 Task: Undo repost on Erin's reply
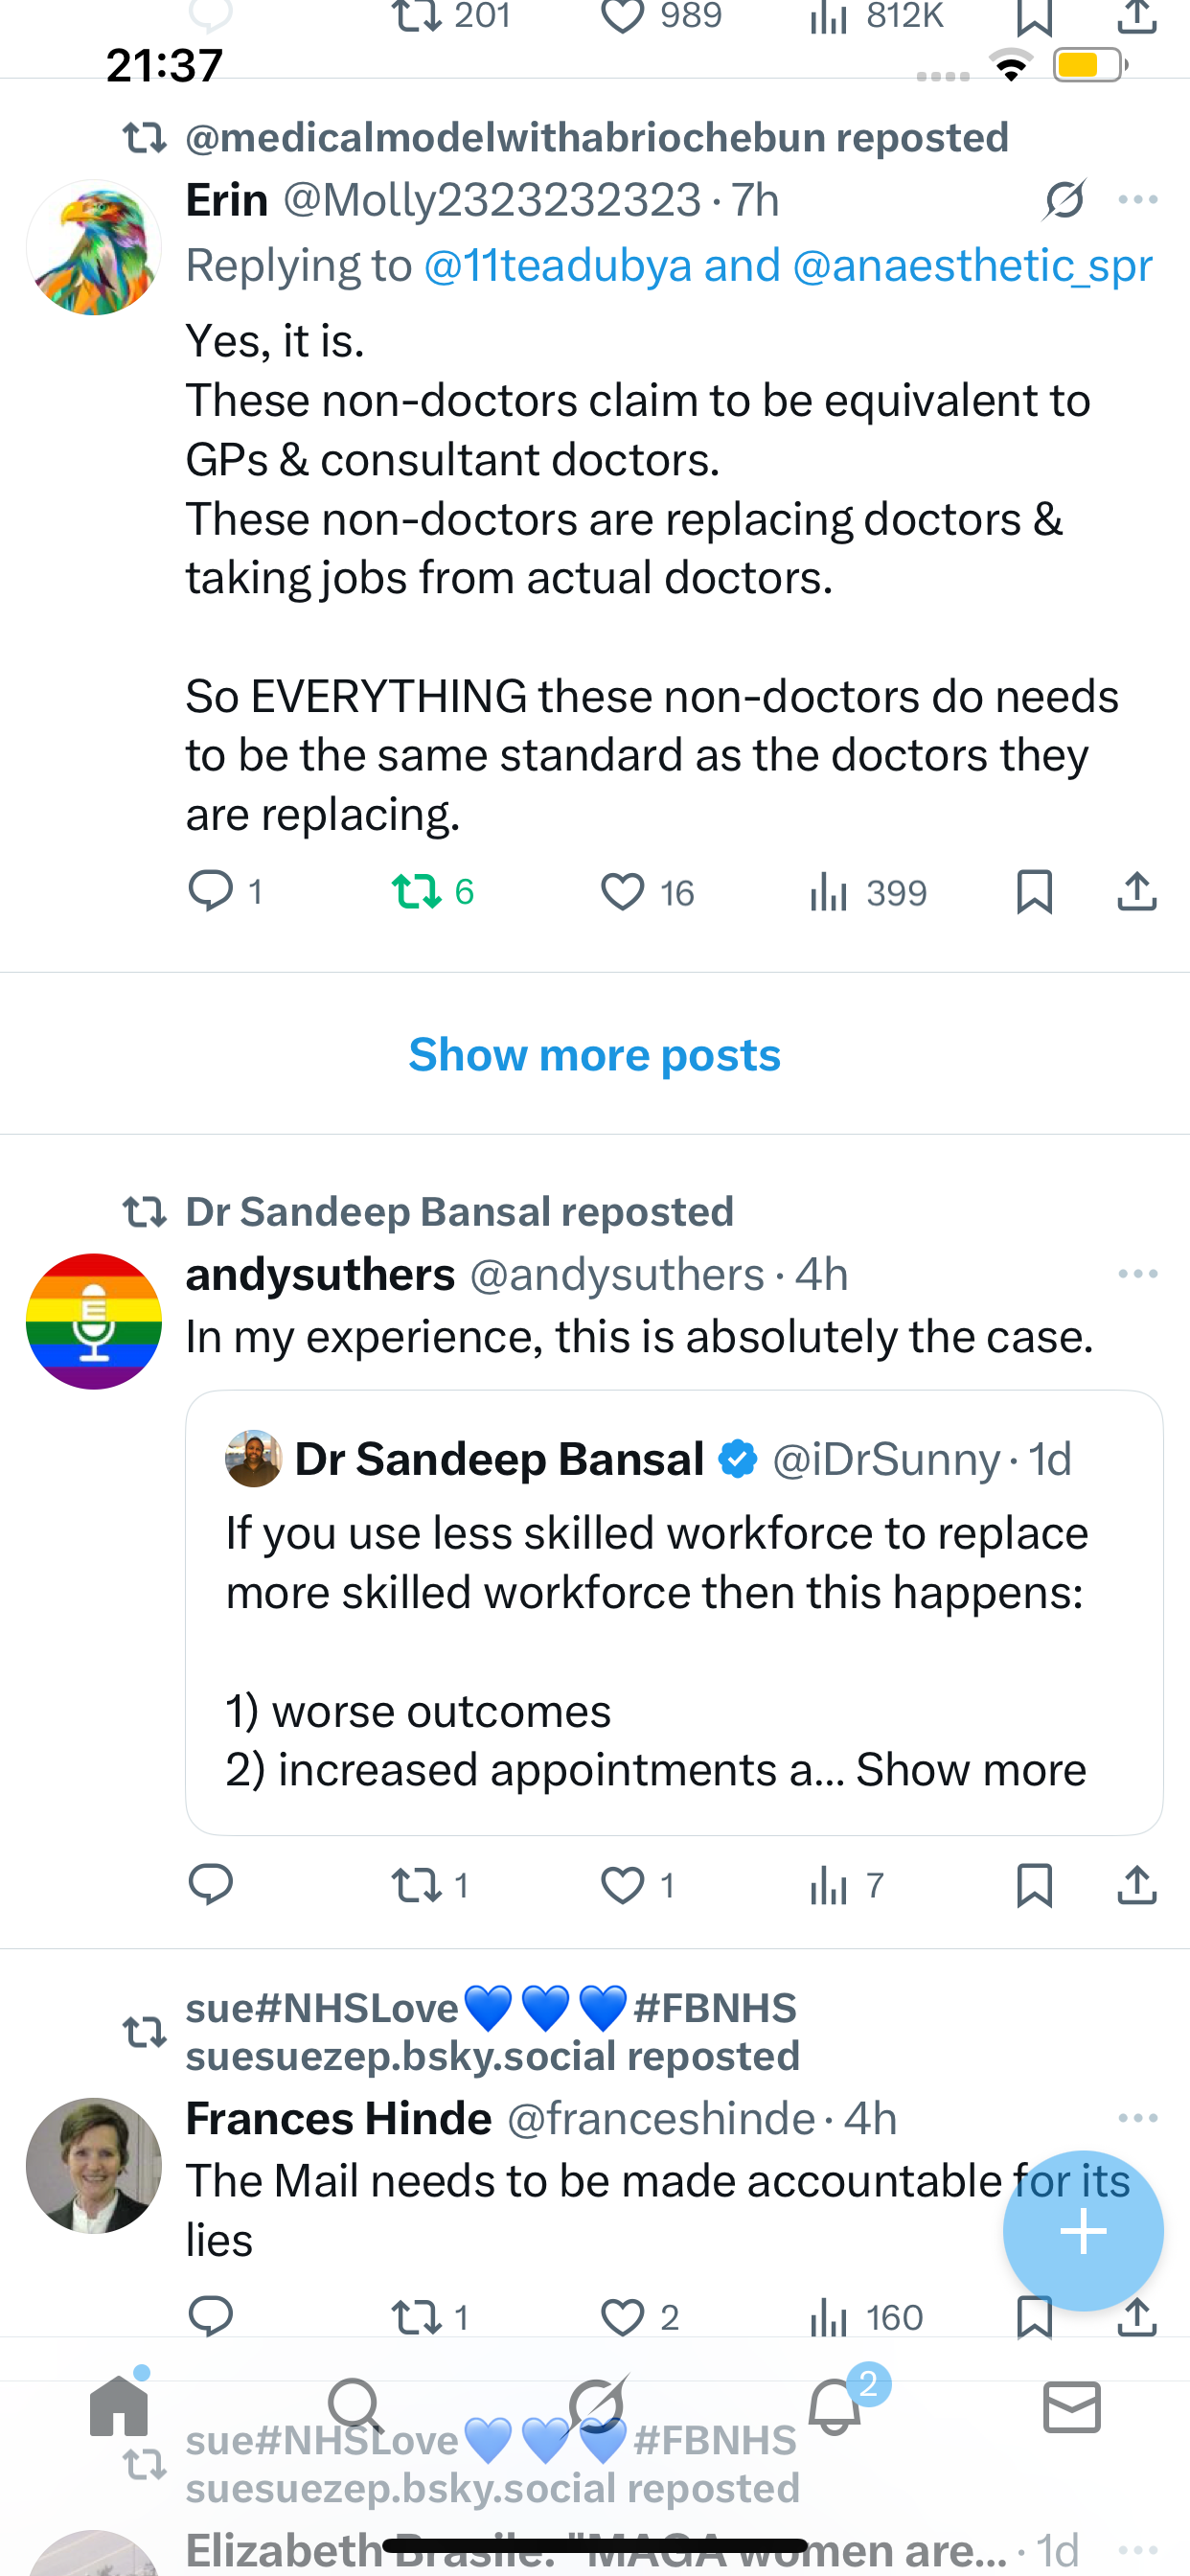click(417, 891)
